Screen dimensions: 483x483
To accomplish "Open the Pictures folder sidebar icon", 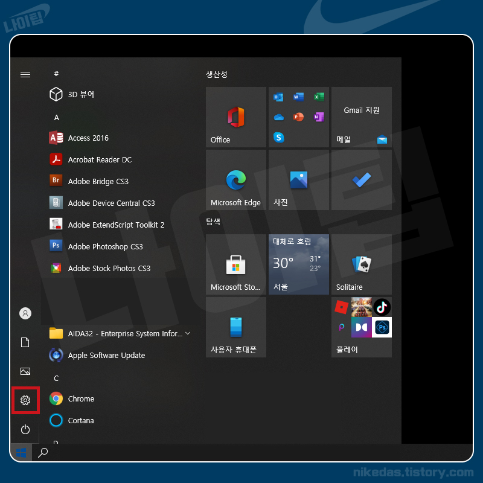I will click(x=25, y=371).
